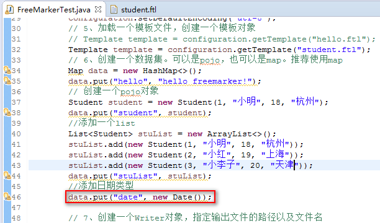Click line number 36 in the gutter
Viewport: 380px width, 223px height.
coord(16,92)
